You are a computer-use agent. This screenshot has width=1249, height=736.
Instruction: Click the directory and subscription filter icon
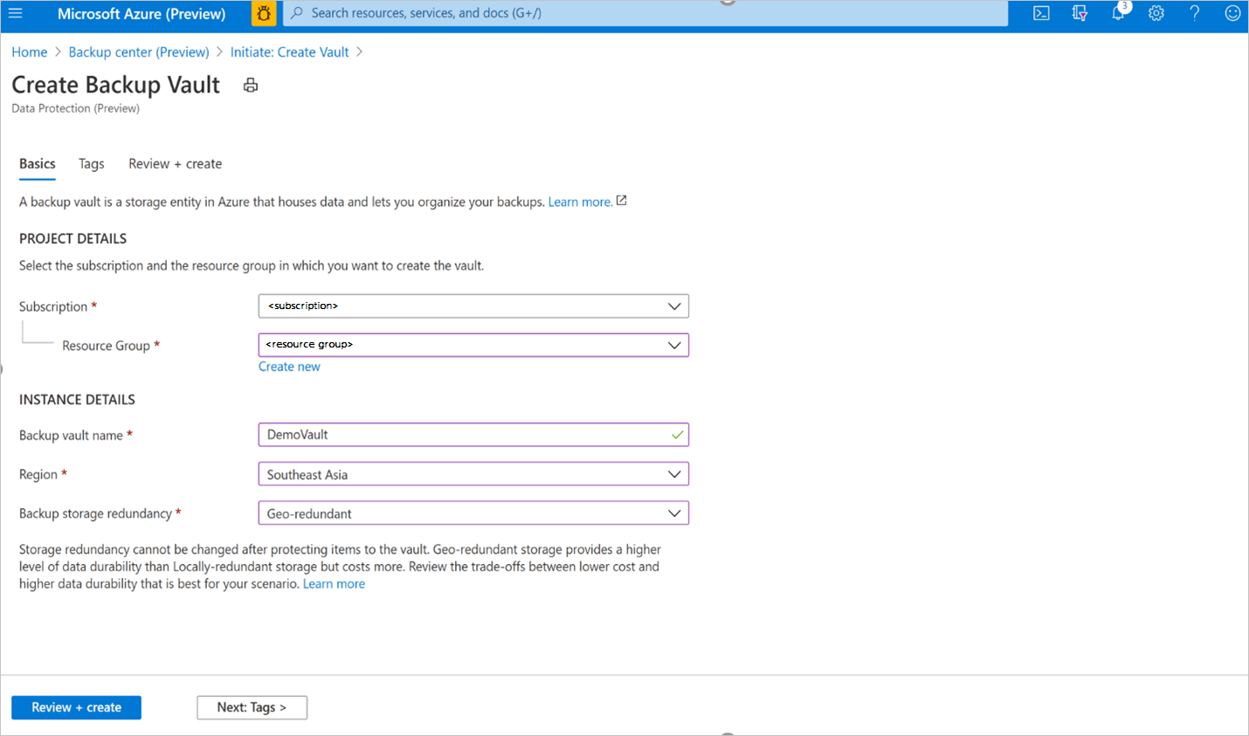[1080, 13]
